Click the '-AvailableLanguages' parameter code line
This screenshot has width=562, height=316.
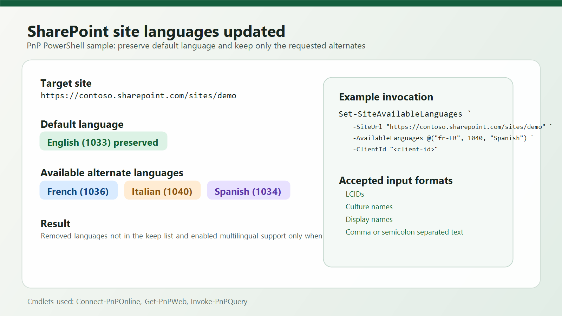pyautogui.click(x=443, y=138)
